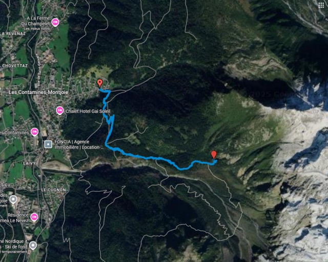Select the pink hotel pin near La Vy
Screen dimensions: 328x262
35,132
